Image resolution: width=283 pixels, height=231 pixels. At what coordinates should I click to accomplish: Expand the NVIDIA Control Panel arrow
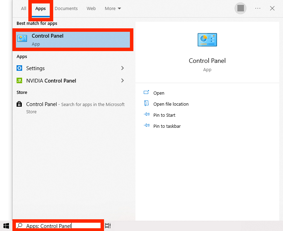pyautogui.click(x=123, y=80)
